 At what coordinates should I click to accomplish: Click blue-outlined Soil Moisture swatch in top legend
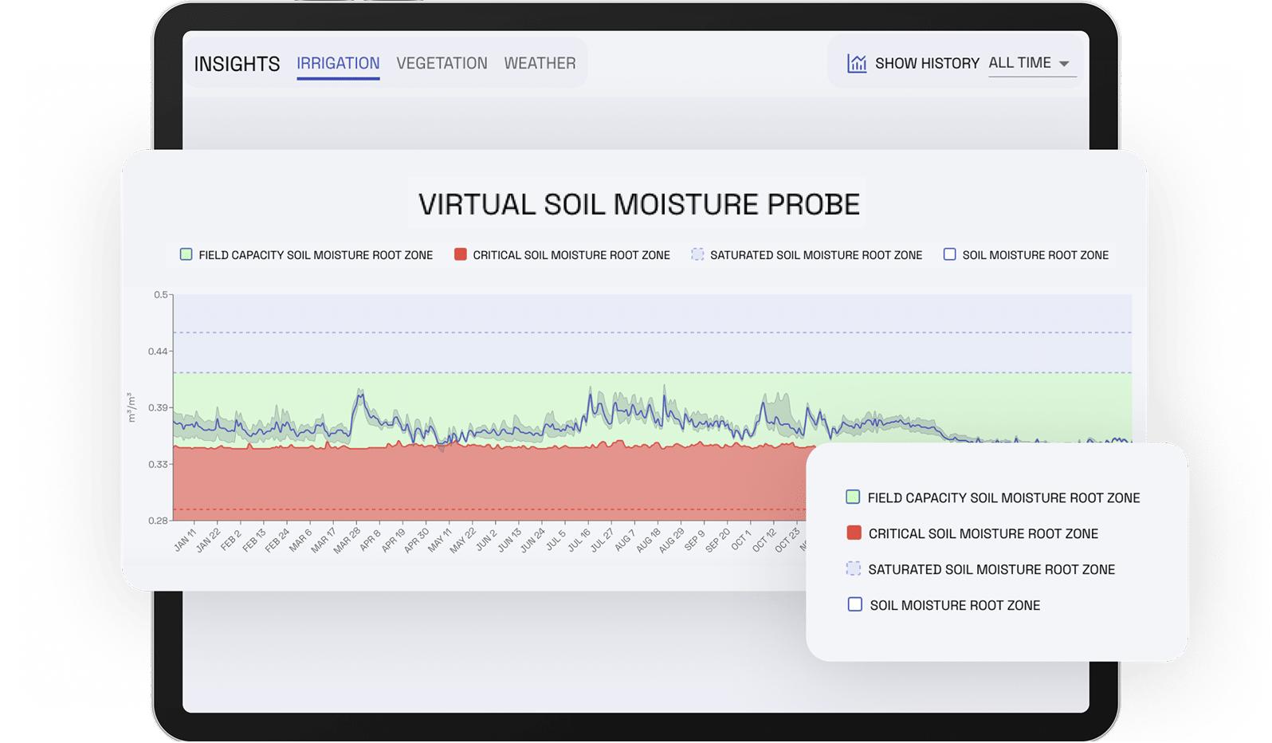(949, 255)
